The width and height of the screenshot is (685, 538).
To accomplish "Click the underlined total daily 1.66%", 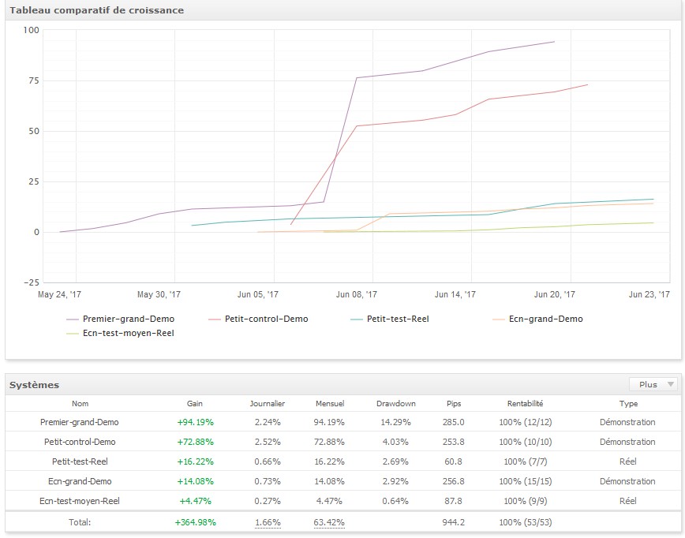I will point(268,522).
